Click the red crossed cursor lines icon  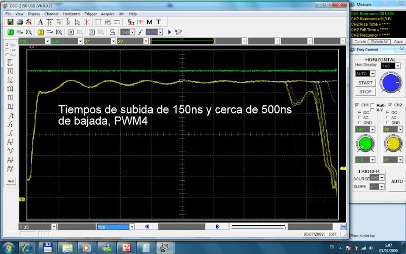click(x=87, y=22)
